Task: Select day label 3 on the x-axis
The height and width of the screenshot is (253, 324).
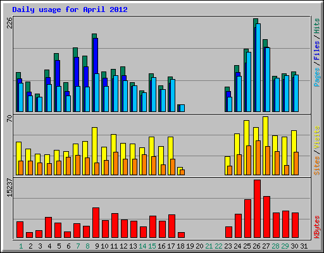Action: [40, 246]
